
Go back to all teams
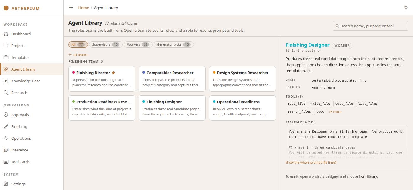pyautogui.click(x=78, y=55)
